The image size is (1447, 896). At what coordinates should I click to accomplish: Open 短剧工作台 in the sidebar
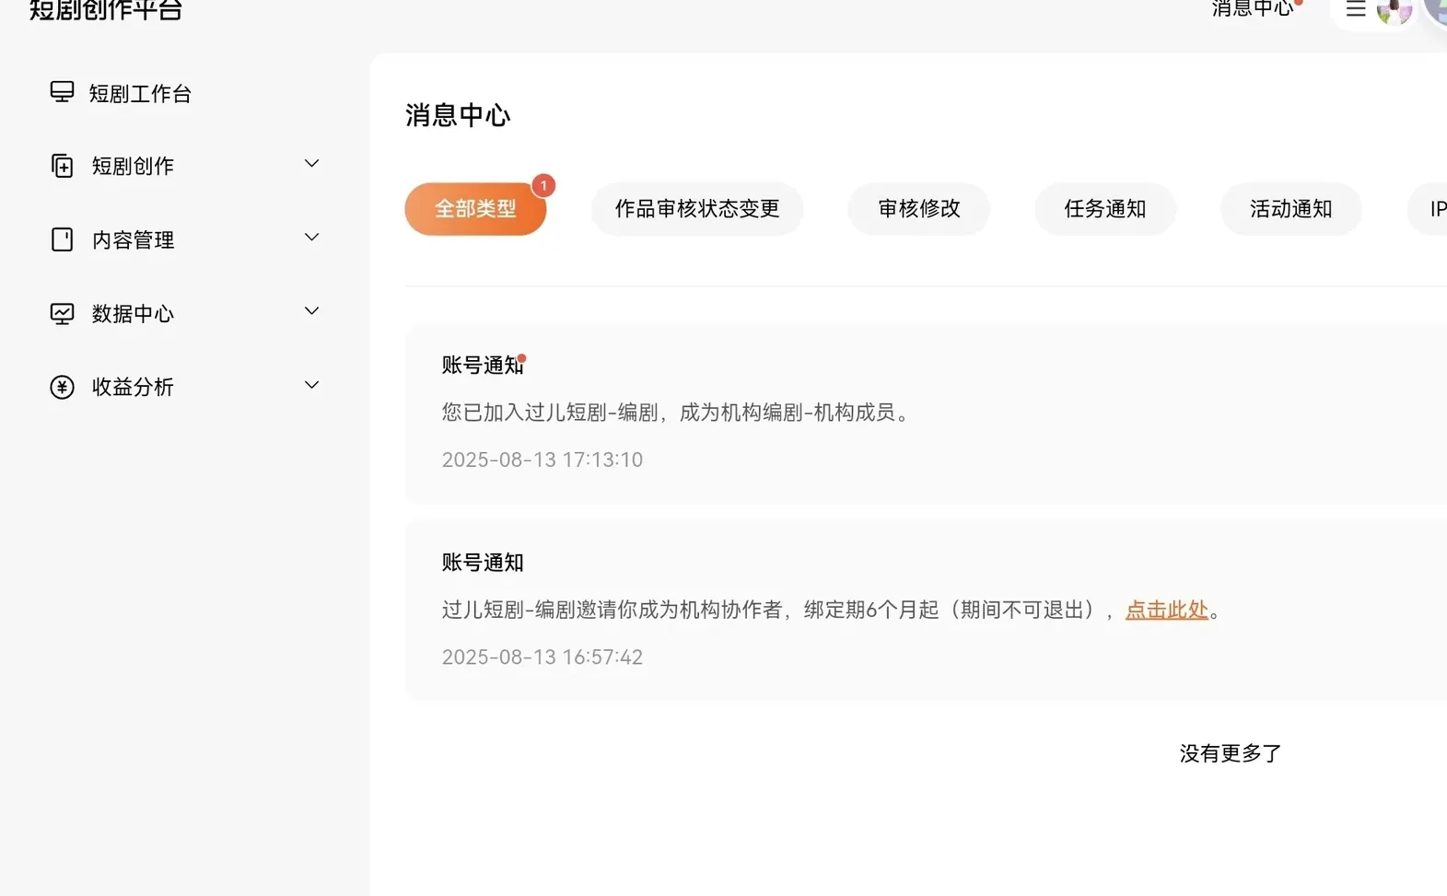[140, 93]
